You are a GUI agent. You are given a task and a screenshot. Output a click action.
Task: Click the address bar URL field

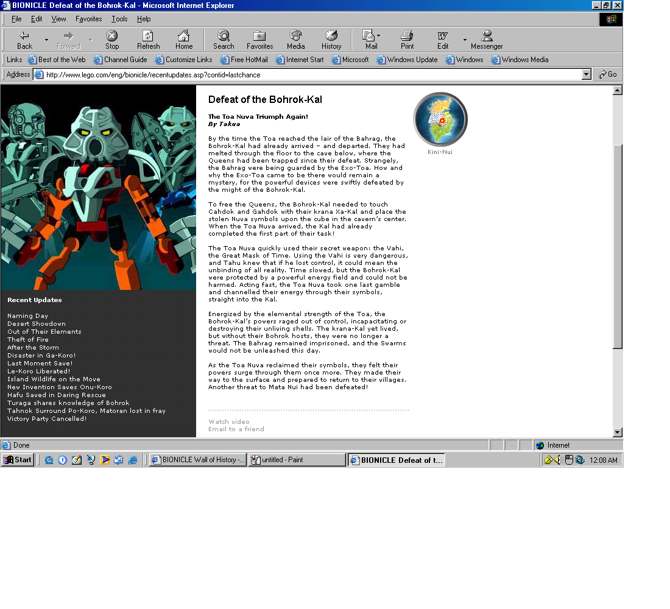[308, 75]
